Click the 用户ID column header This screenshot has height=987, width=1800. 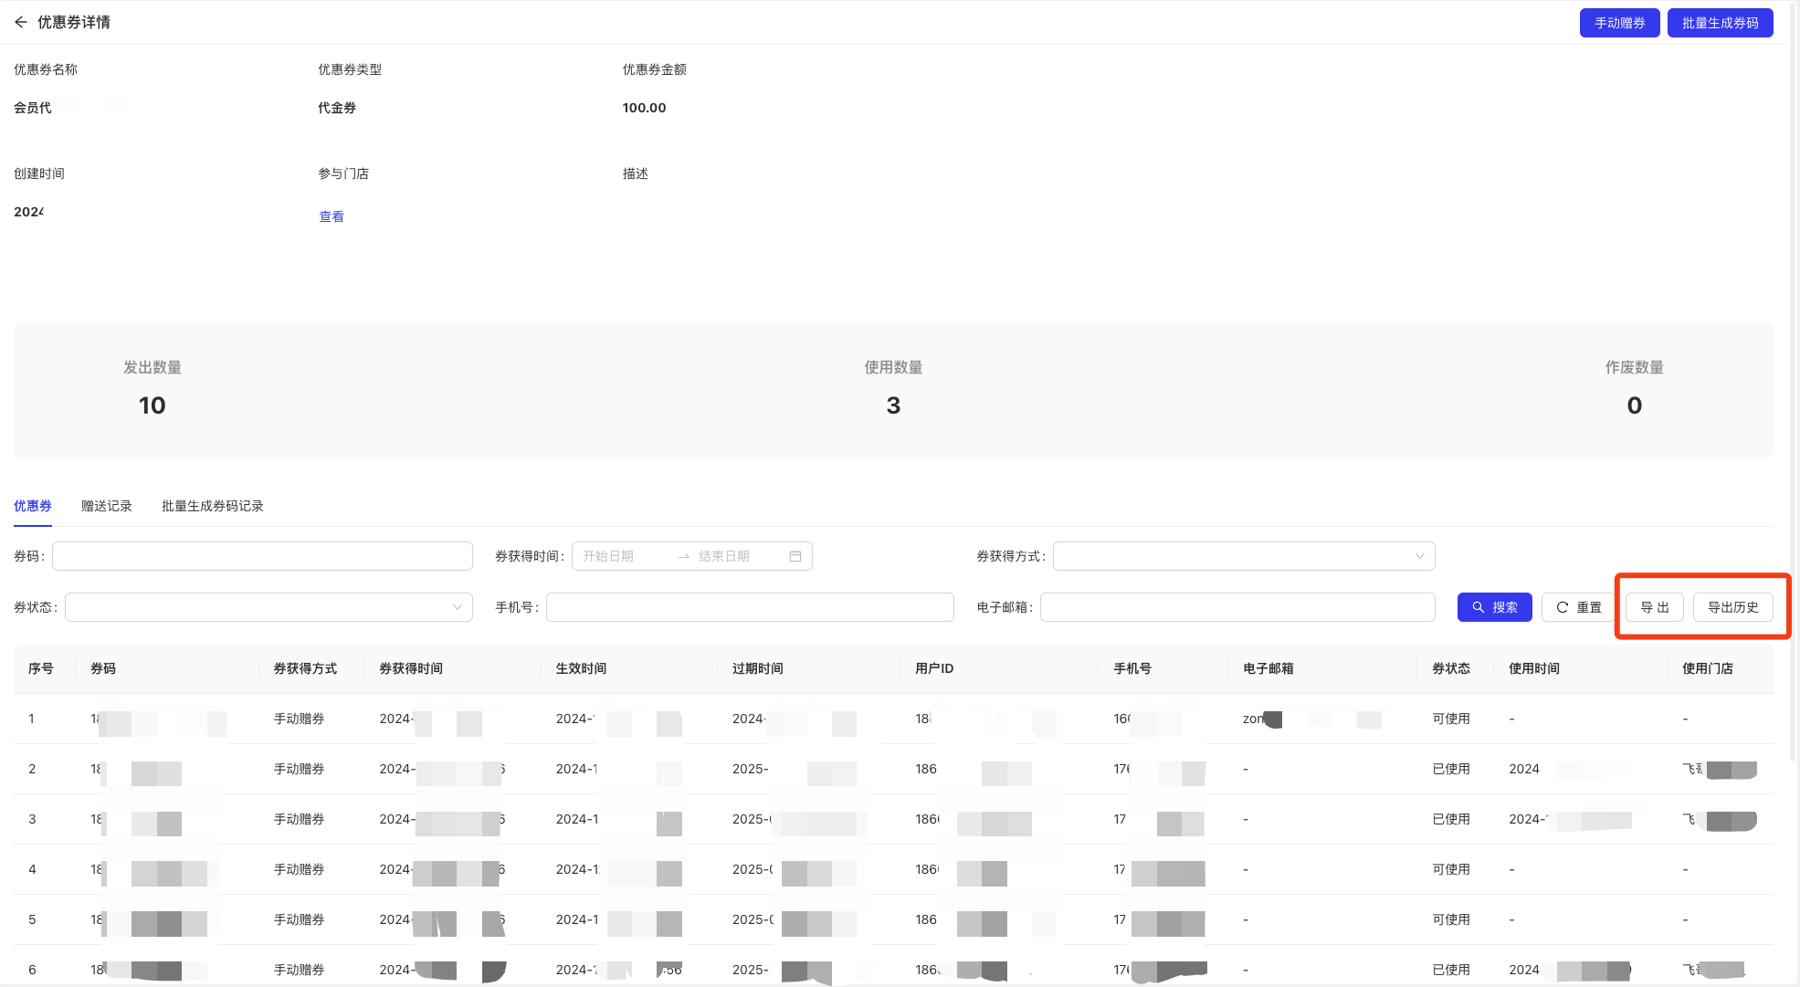point(934,668)
